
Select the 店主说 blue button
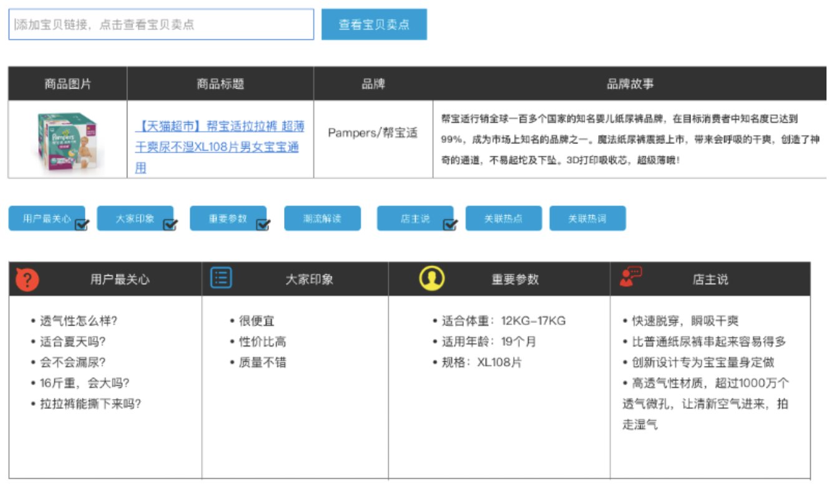point(415,218)
